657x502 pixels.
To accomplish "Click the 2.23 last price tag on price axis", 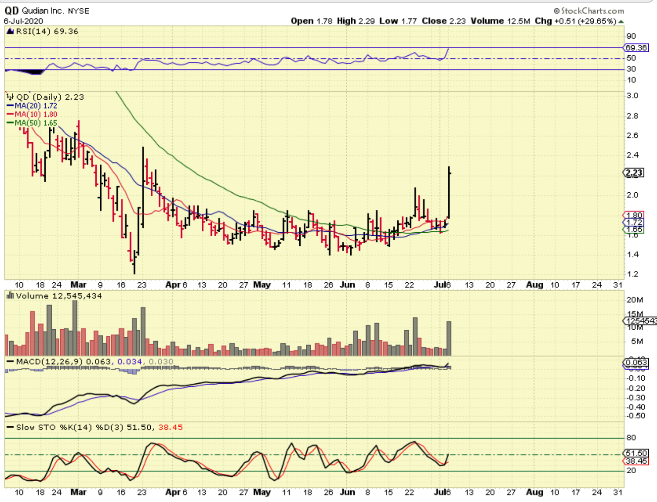I will (634, 173).
